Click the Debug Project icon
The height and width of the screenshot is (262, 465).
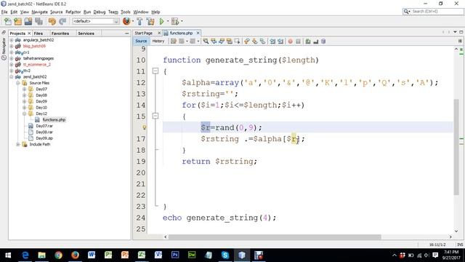pos(175,21)
